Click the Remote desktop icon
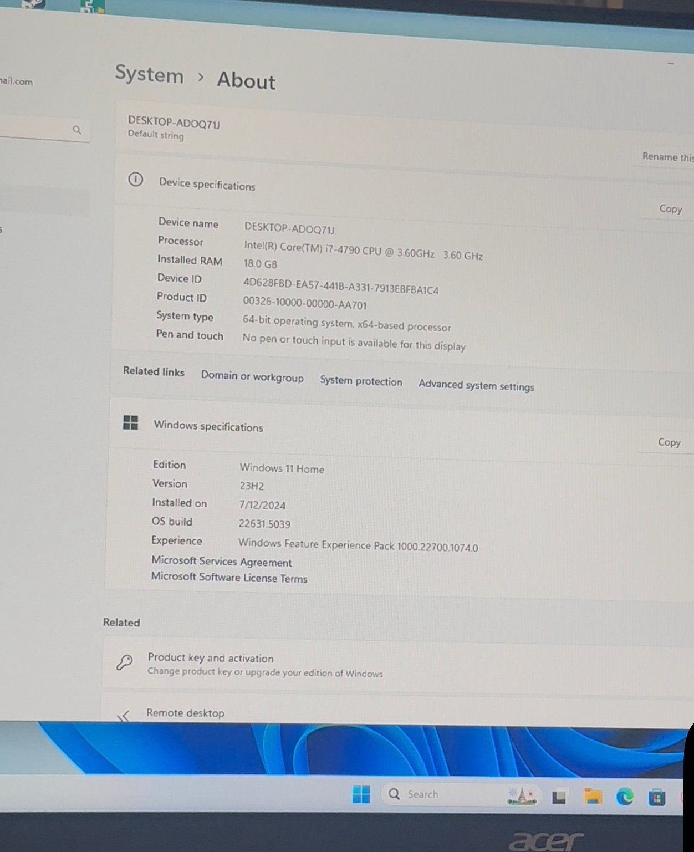Viewport: 694px width, 852px height. (123, 715)
